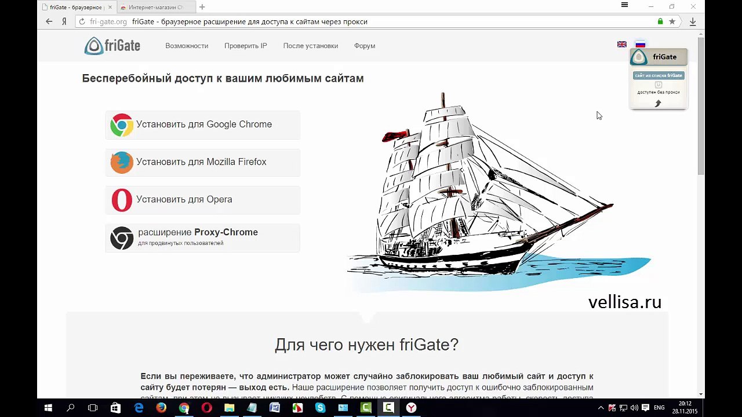Viewport: 742px width, 417px height.
Task: Click text 'доступен без прокси' in popup
Action: (659, 93)
